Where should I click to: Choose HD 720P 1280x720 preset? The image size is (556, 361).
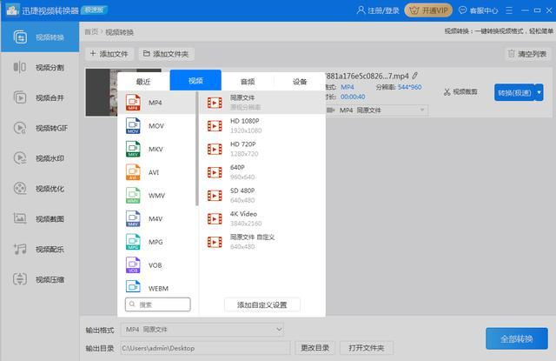pyautogui.click(x=262, y=149)
